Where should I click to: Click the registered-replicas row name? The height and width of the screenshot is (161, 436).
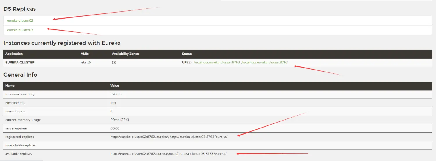click(19, 137)
